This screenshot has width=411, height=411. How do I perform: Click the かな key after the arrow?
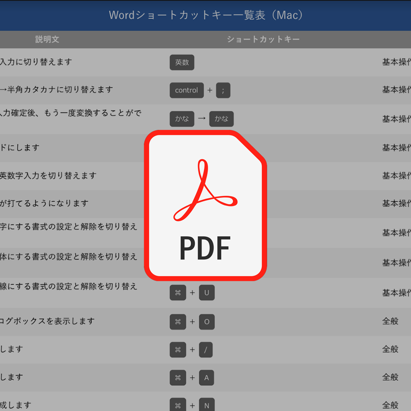coord(222,119)
